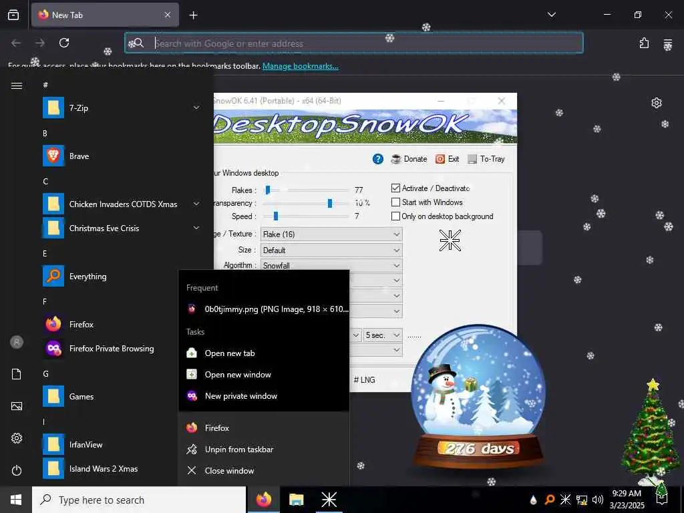Select Open new window in jump list
Screen dimensions: 684x513
(264, 374)
